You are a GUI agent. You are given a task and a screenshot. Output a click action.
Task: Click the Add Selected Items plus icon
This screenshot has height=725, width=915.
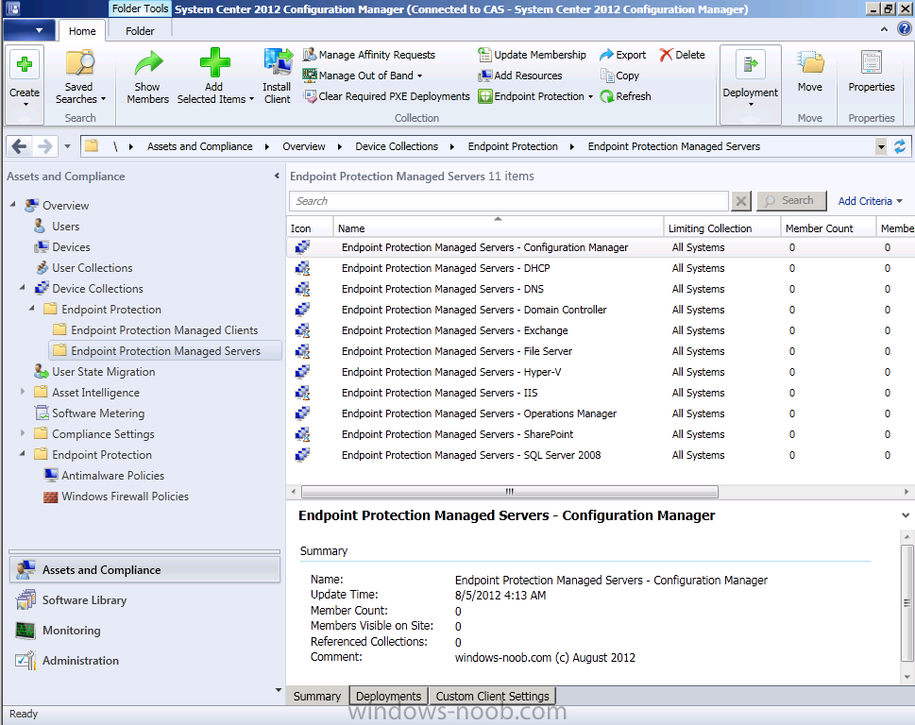(214, 62)
